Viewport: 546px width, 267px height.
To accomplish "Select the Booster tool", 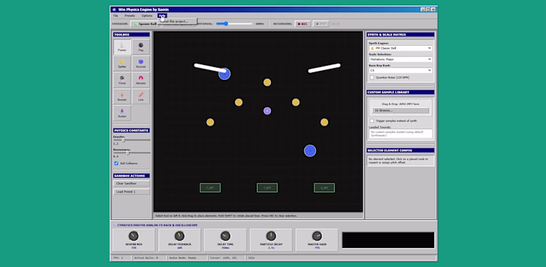I will (x=122, y=96).
